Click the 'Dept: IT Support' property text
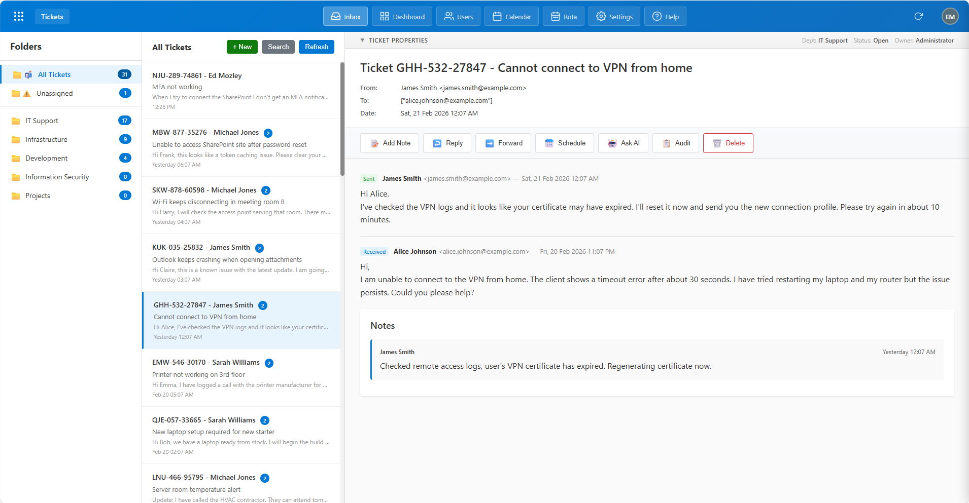 point(824,41)
